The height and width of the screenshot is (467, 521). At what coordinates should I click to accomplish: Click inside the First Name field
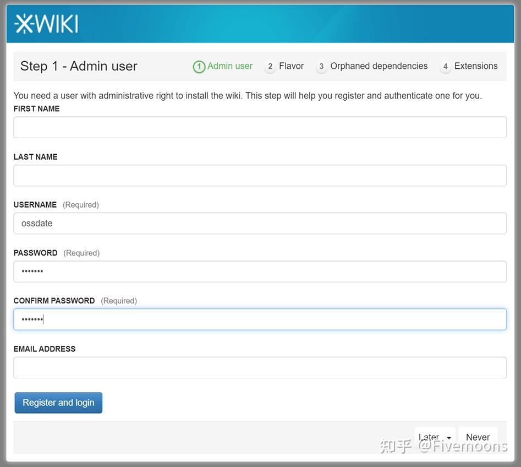coord(260,127)
